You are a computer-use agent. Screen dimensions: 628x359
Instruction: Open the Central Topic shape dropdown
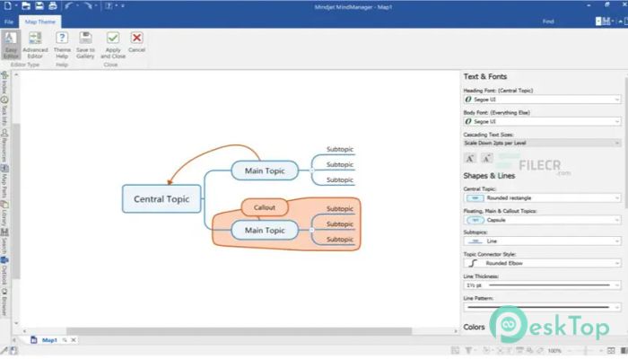click(542, 198)
